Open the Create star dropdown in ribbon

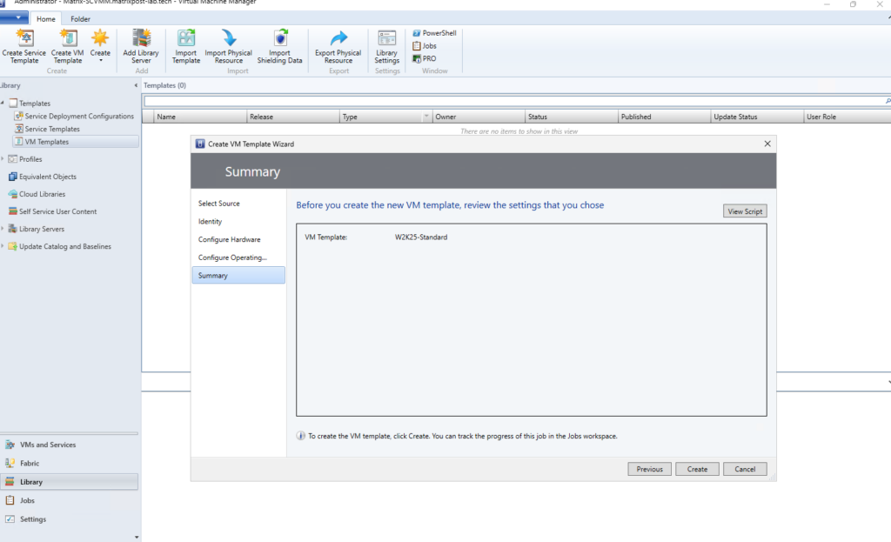pyautogui.click(x=100, y=46)
